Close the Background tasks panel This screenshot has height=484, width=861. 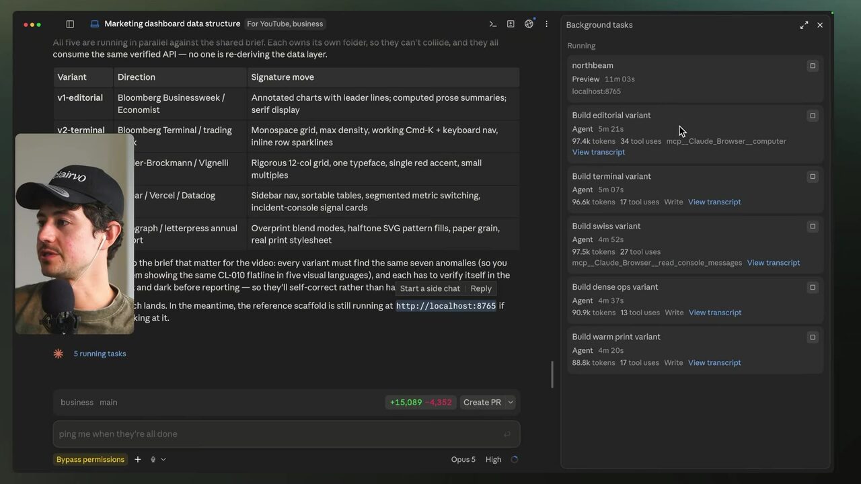pyautogui.click(x=820, y=25)
